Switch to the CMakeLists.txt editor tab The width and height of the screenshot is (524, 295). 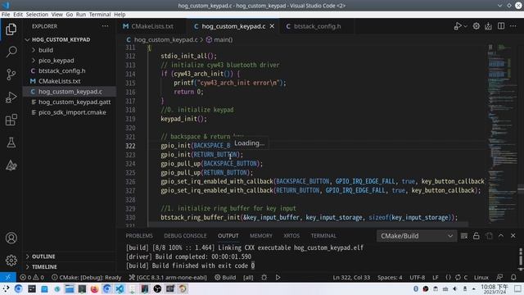pyautogui.click(x=151, y=26)
